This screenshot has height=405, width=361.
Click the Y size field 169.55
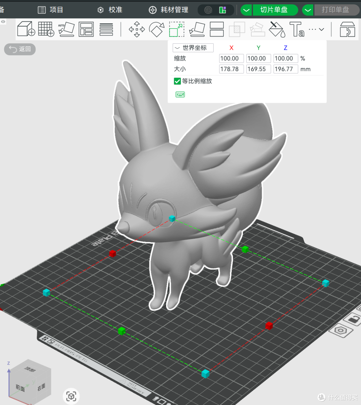pyautogui.click(x=258, y=69)
